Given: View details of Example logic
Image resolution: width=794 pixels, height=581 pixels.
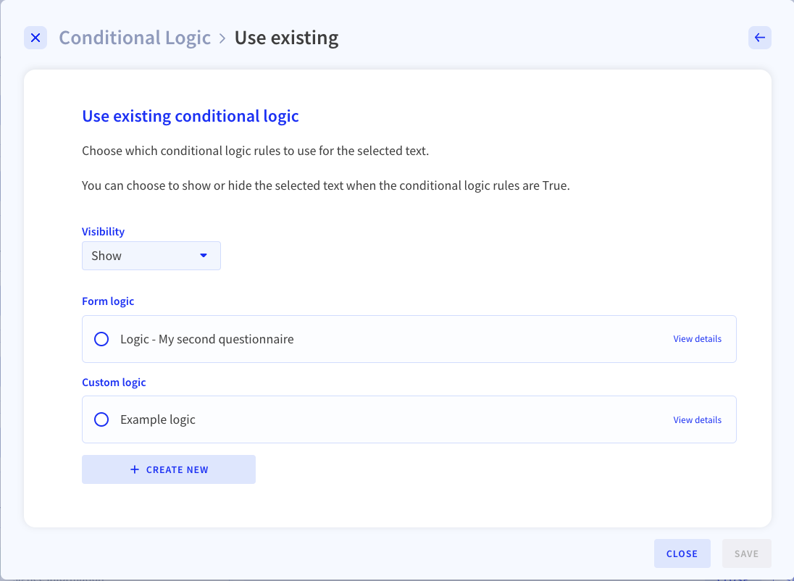Looking at the screenshot, I should point(697,420).
